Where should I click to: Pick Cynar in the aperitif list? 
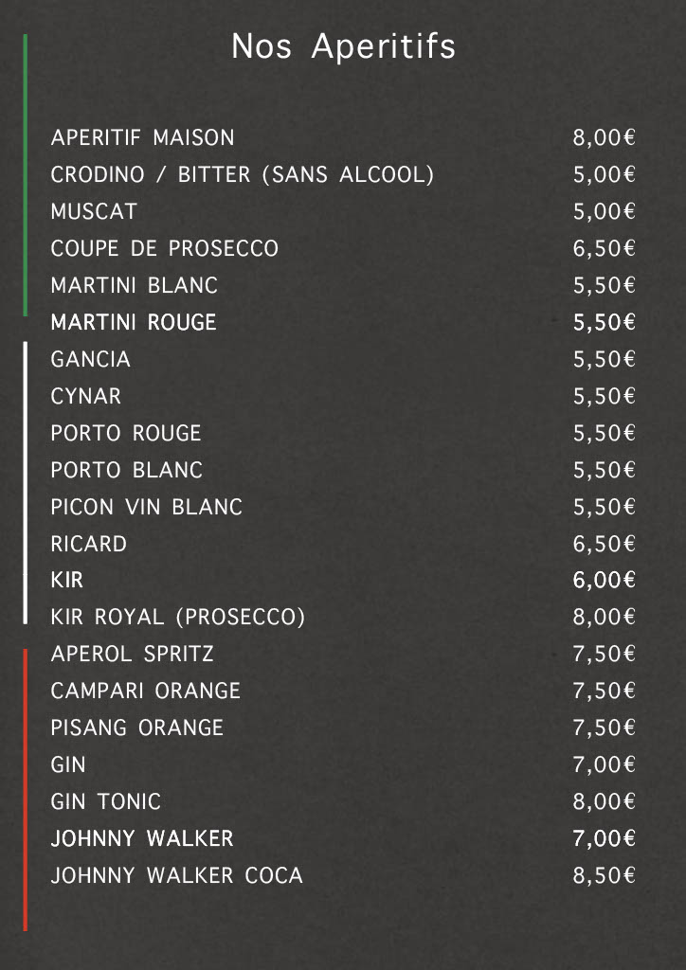(85, 396)
